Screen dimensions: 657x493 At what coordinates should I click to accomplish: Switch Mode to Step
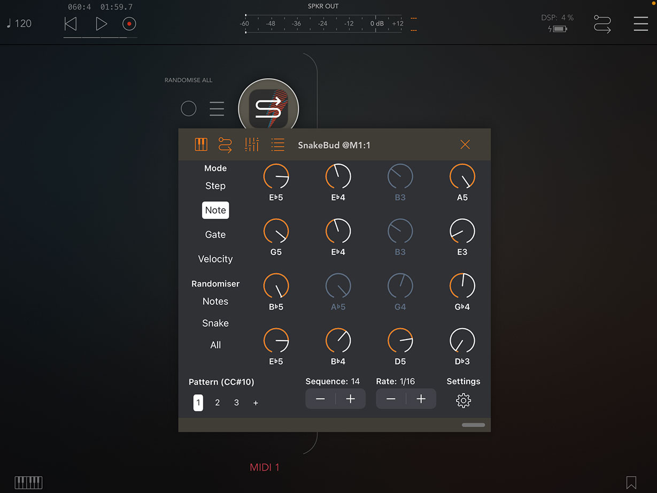(215, 186)
